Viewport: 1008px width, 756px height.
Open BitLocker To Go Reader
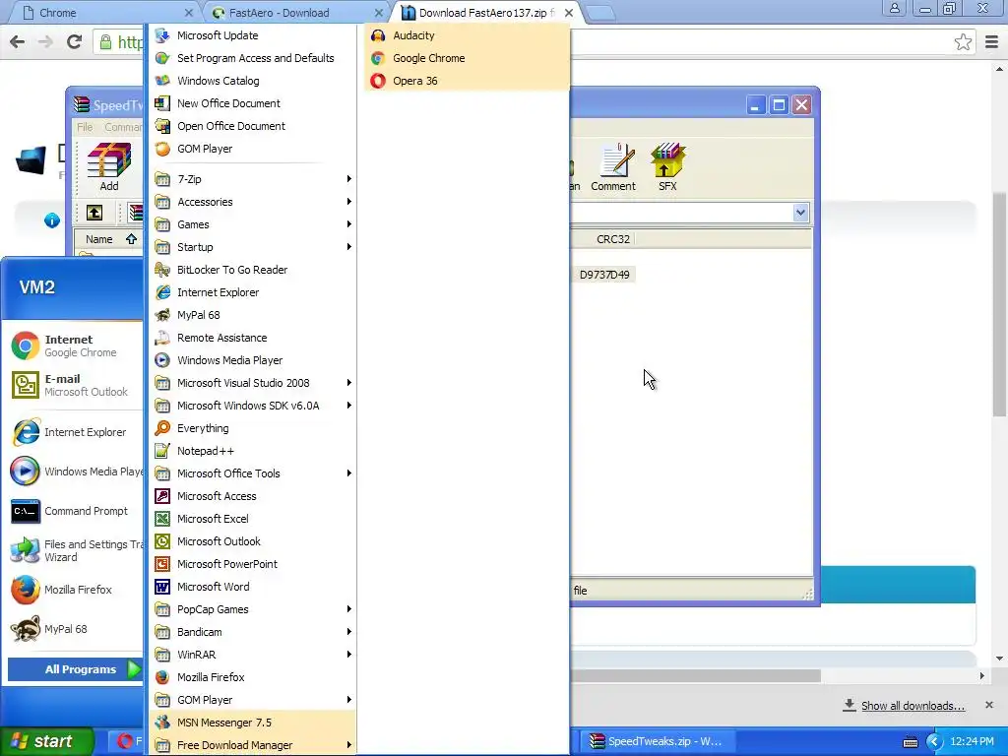(253, 270)
